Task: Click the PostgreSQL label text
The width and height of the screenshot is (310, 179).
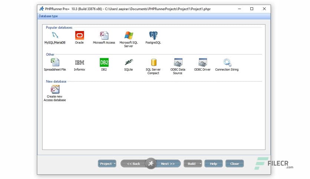Action: pos(153,43)
